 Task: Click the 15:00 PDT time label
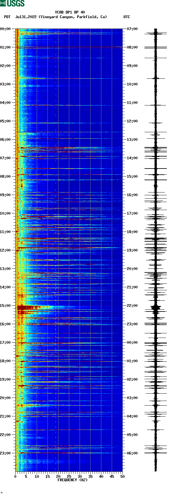(x=5, y=306)
